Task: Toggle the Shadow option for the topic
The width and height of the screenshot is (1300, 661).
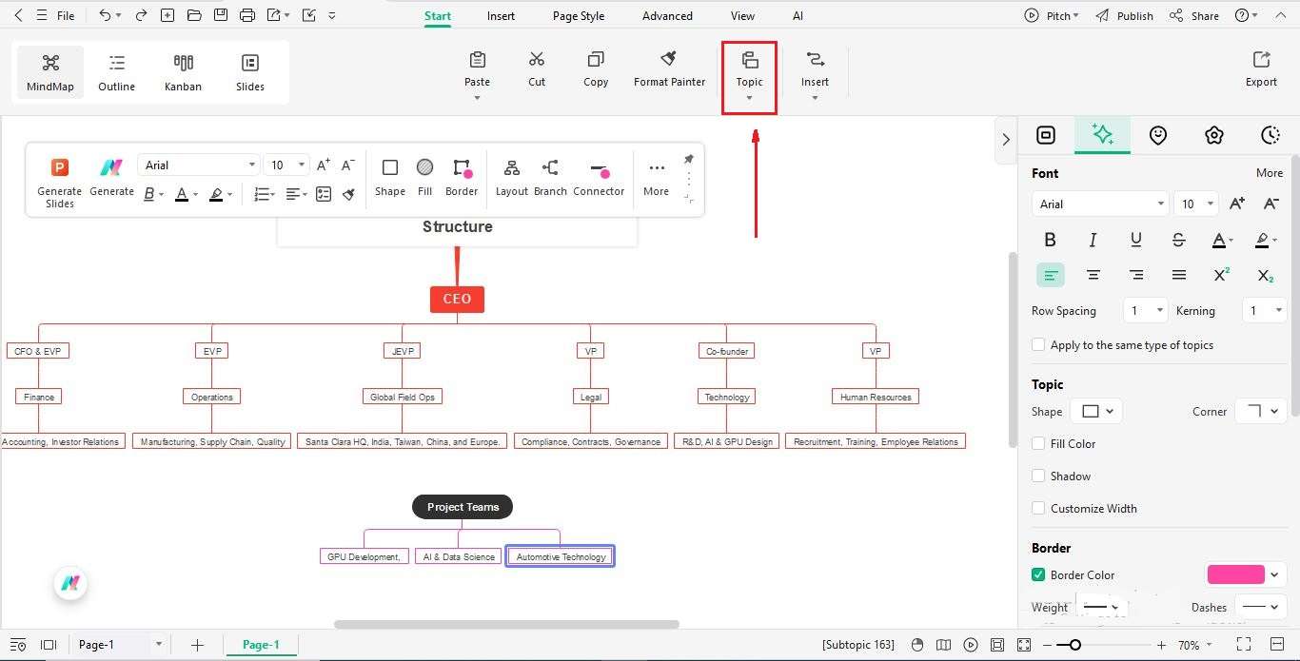Action: click(1037, 476)
